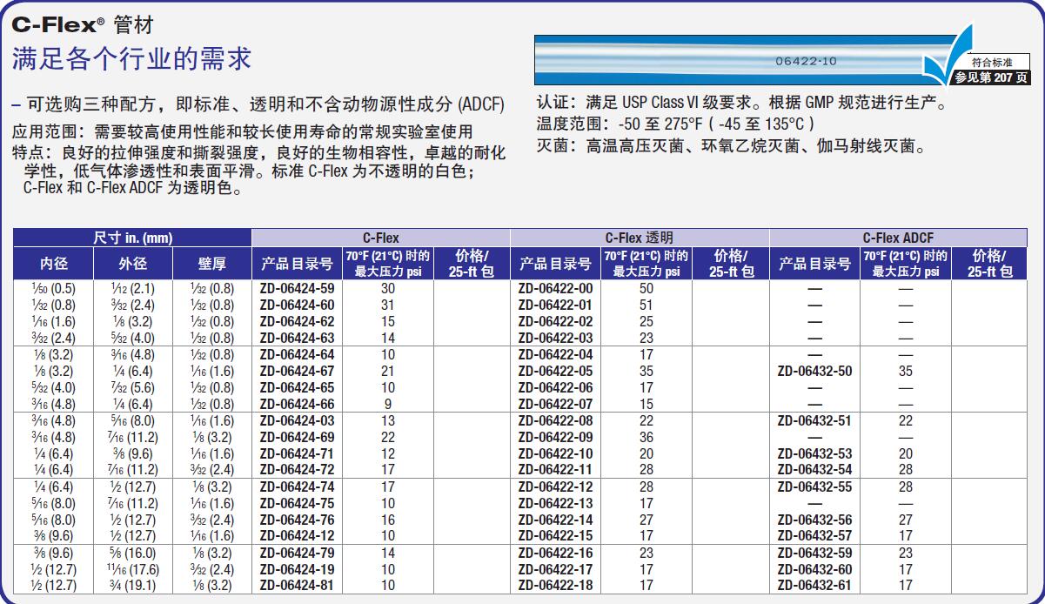1045x604 pixels.
Task: Click catalog number ZD-06424-69
Action: [297, 437]
